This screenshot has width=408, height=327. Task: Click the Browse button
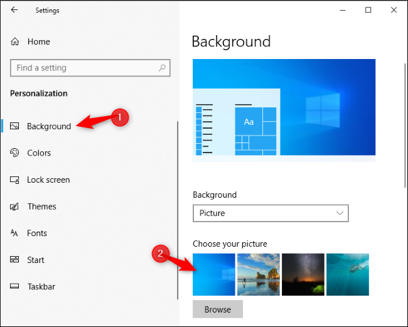[x=218, y=309]
